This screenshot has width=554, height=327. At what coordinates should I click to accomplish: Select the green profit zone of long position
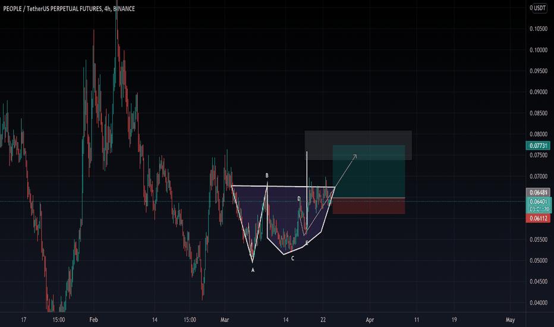point(369,171)
